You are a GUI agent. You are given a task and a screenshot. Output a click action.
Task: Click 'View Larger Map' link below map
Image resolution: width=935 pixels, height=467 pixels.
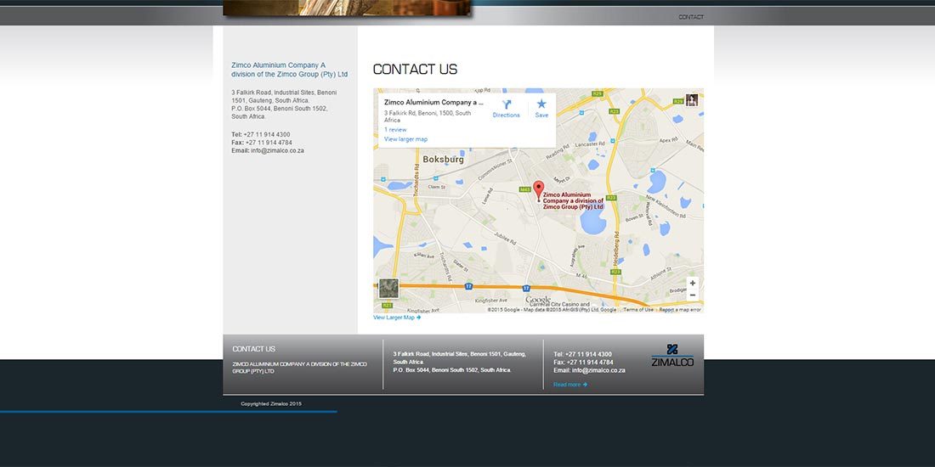396,318
